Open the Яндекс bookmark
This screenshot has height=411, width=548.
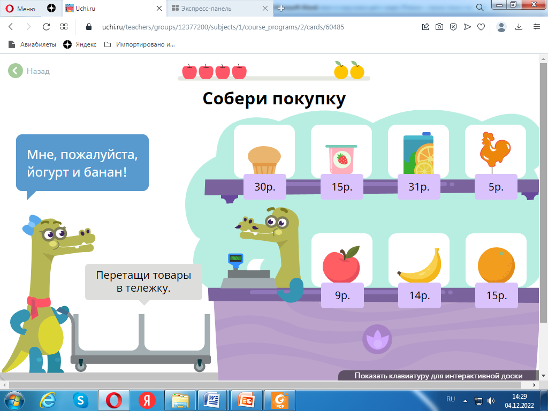[x=80, y=44]
